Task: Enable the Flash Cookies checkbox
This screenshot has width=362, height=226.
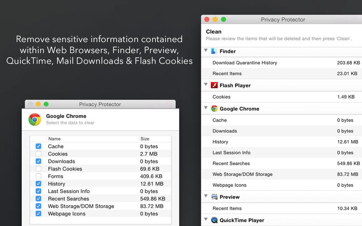Action: pos(38,169)
